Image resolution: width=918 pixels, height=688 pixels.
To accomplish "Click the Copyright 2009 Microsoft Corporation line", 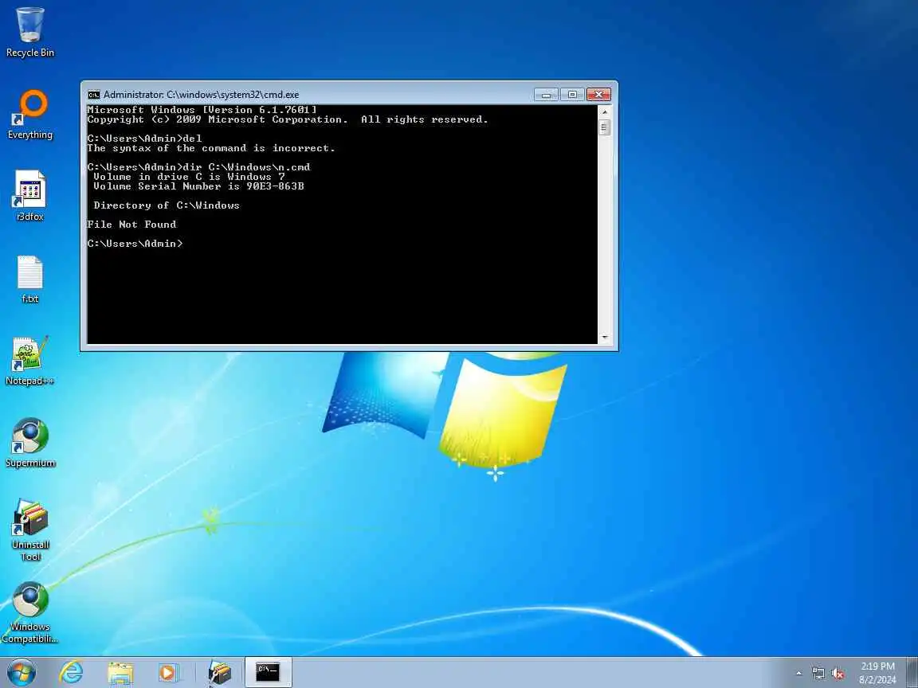I will pyautogui.click(x=288, y=119).
